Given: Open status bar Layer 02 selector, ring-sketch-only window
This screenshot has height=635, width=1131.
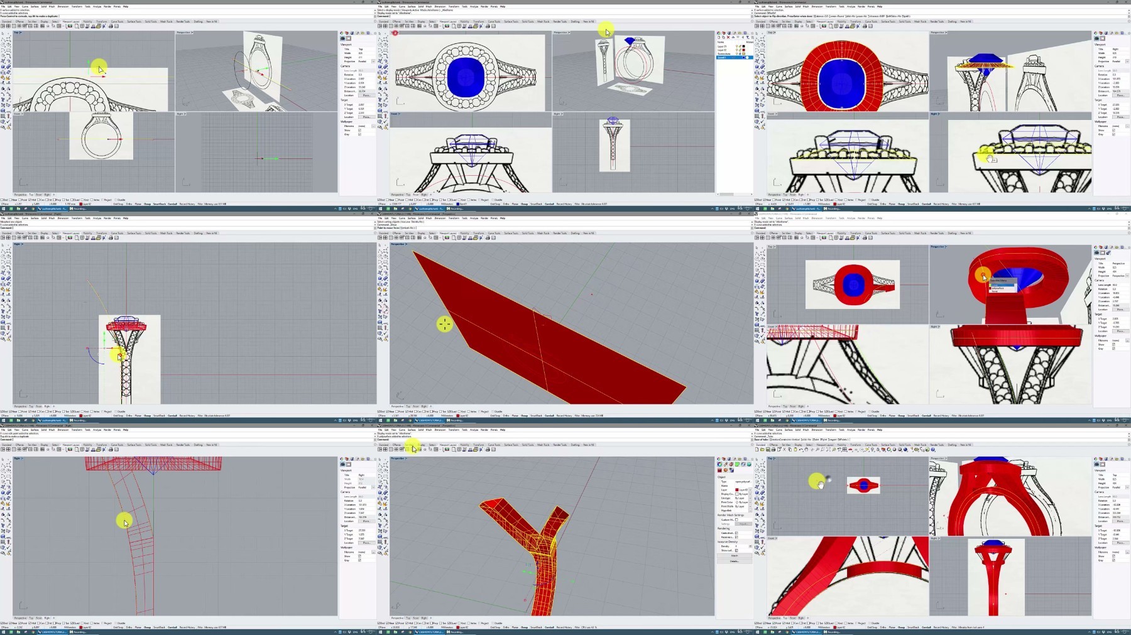Looking at the screenshot, I should 85,204.
